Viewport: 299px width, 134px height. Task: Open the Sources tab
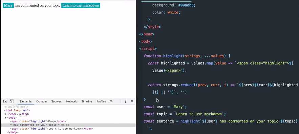pyautogui.click(x=56, y=101)
